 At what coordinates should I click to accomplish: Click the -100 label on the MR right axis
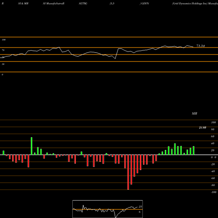pos(214,192)
